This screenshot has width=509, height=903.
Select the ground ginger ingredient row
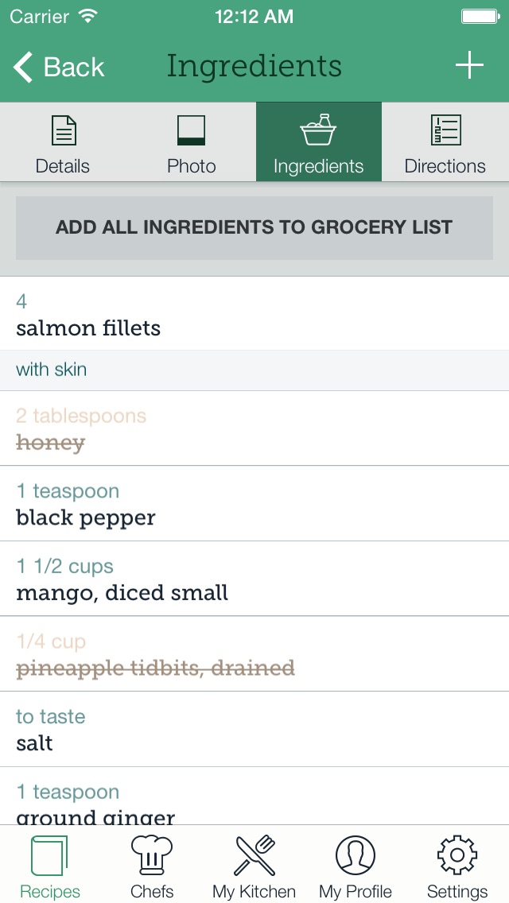coord(254,796)
